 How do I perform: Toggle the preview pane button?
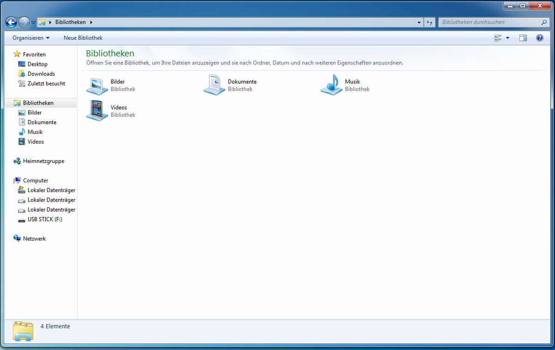tap(523, 38)
